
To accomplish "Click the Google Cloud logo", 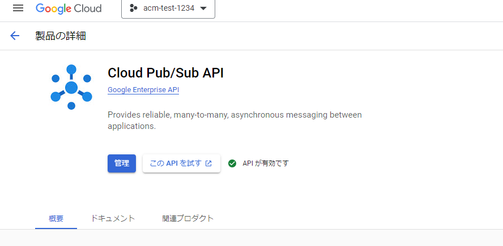I will [x=69, y=8].
